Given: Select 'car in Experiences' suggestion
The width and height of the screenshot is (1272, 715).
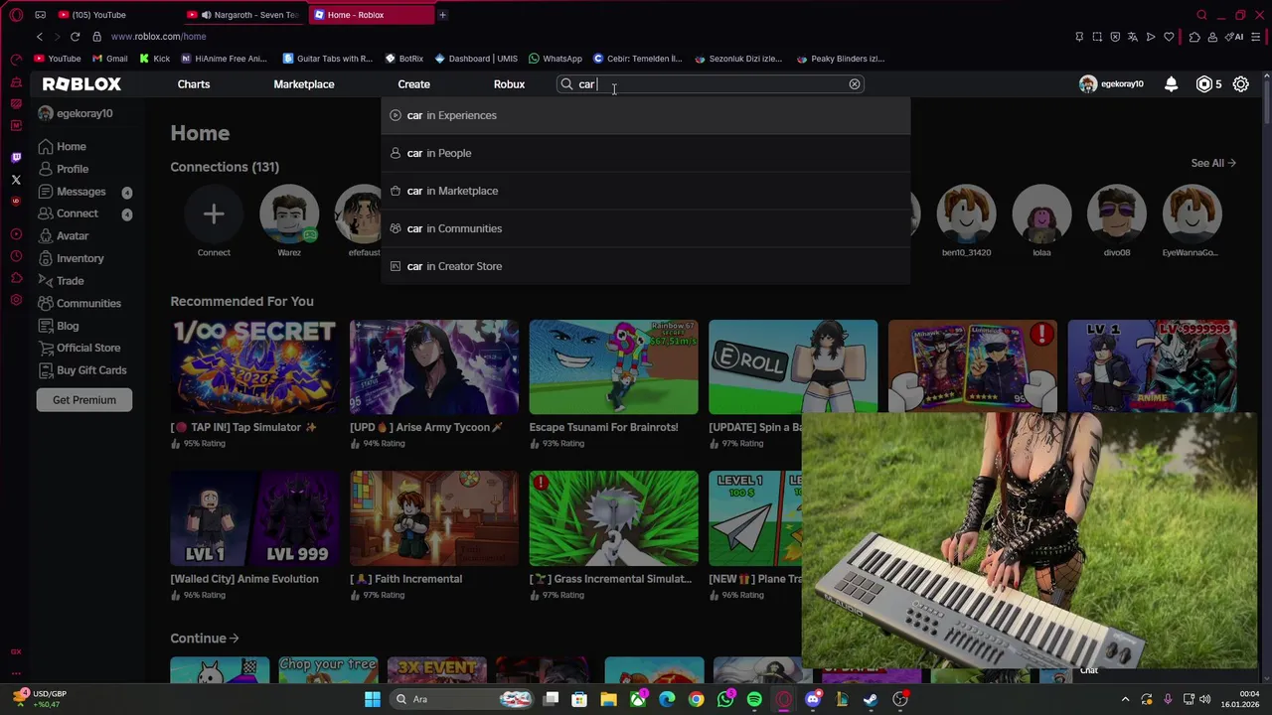Looking at the screenshot, I should (646, 115).
